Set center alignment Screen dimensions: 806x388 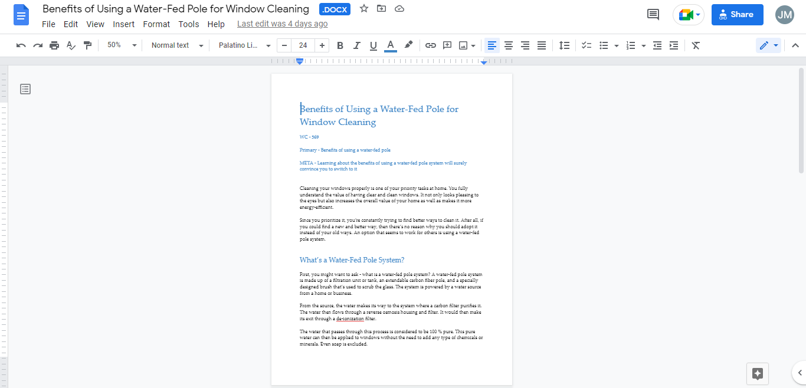coord(509,45)
